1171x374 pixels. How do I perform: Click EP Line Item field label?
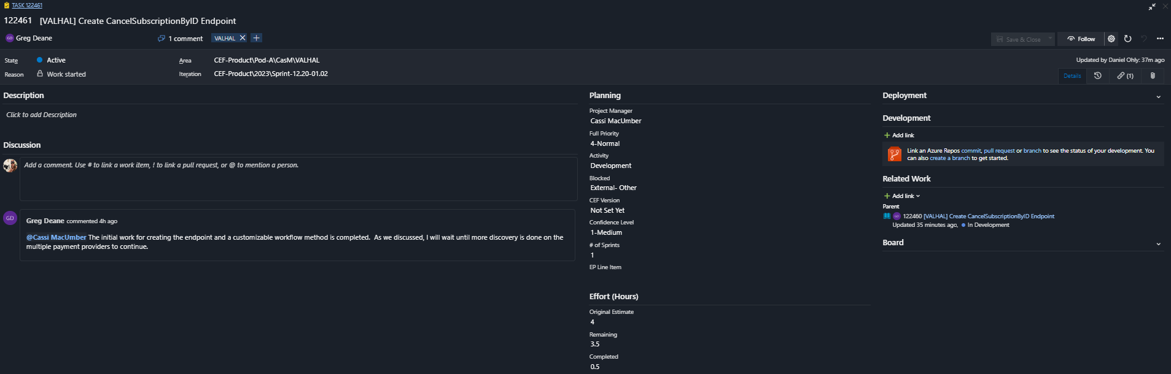pyautogui.click(x=605, y=267)
